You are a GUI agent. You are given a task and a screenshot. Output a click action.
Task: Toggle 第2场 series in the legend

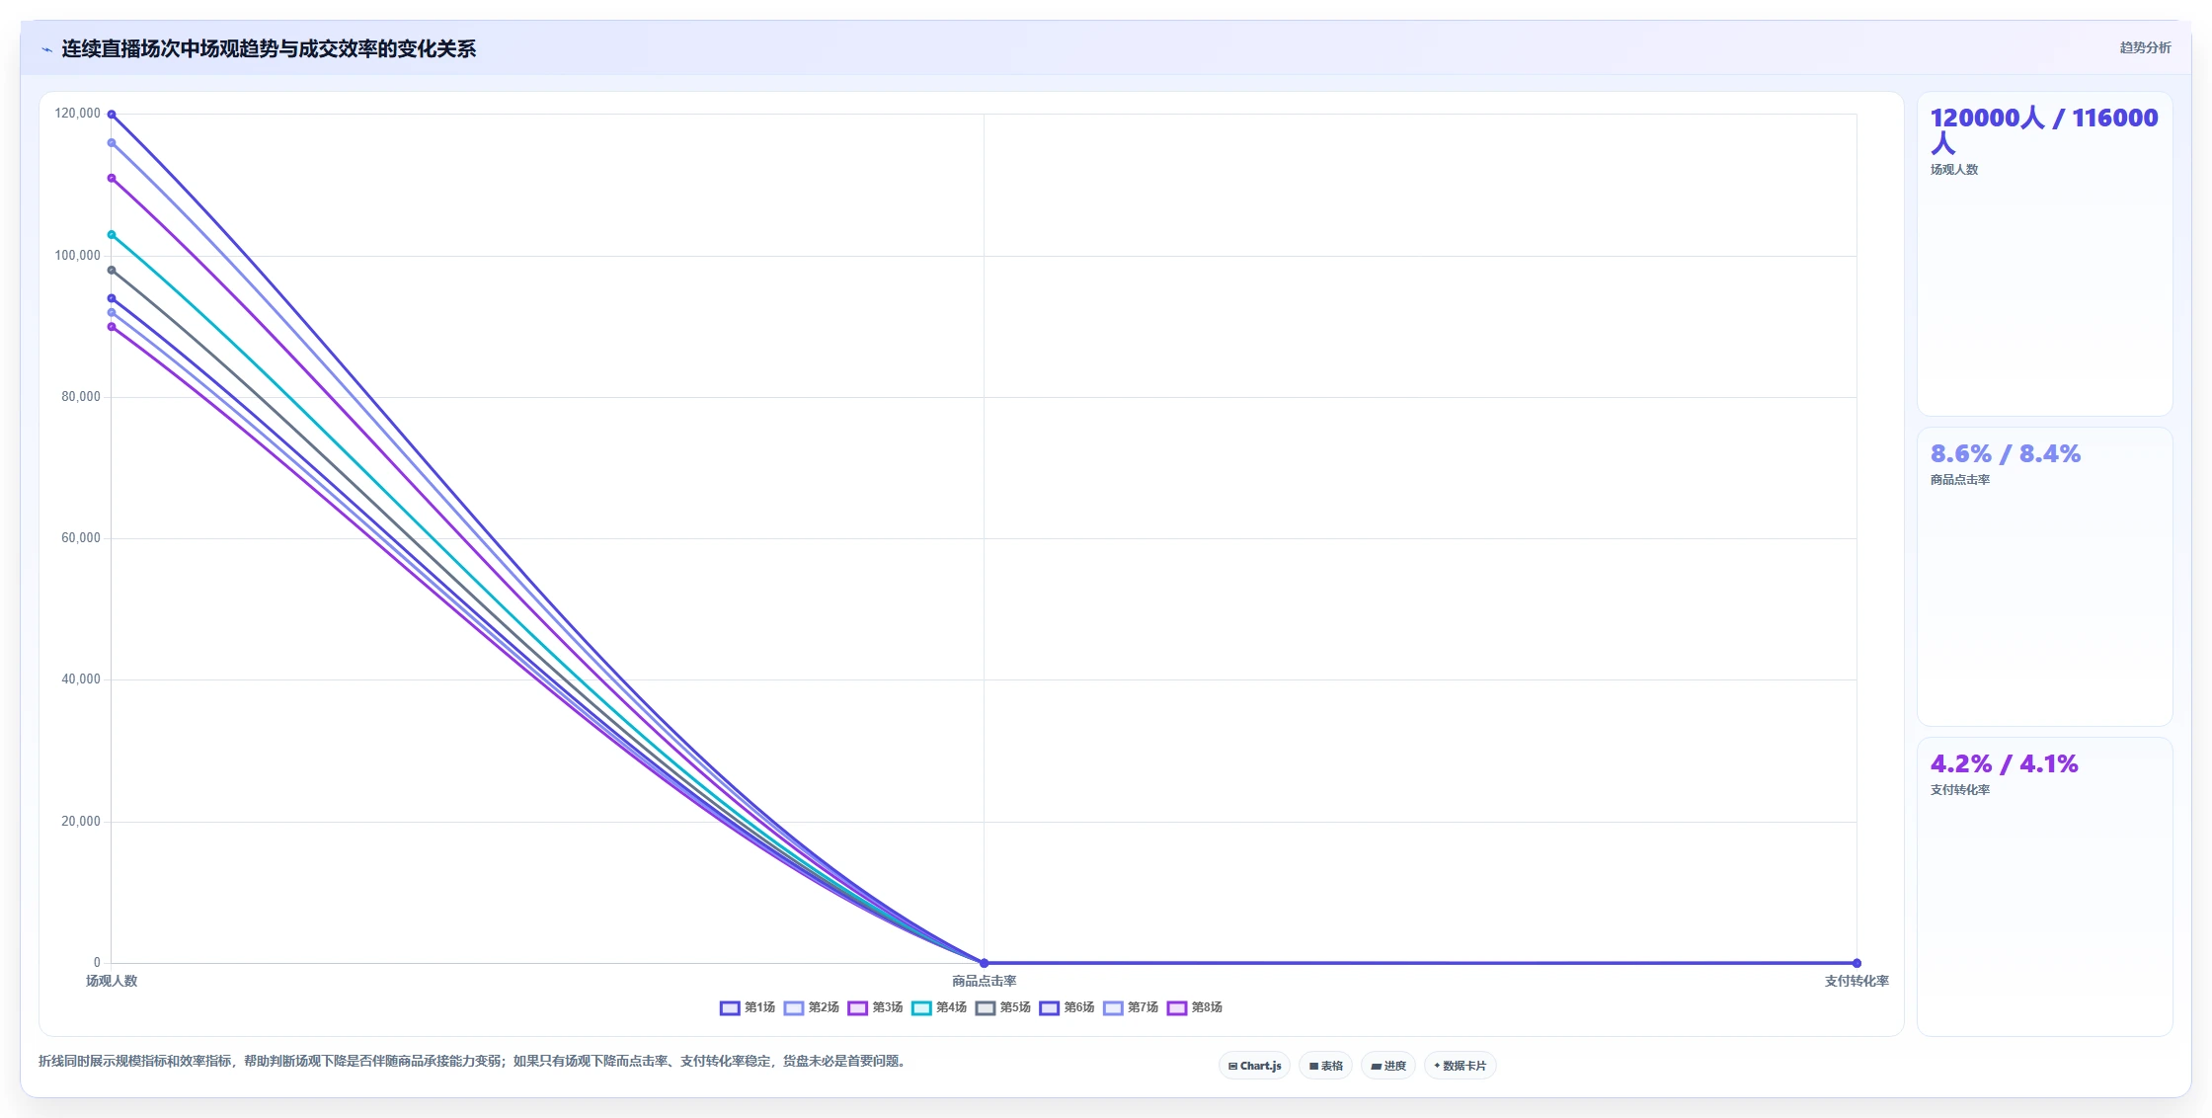[x=812, y=1007]
